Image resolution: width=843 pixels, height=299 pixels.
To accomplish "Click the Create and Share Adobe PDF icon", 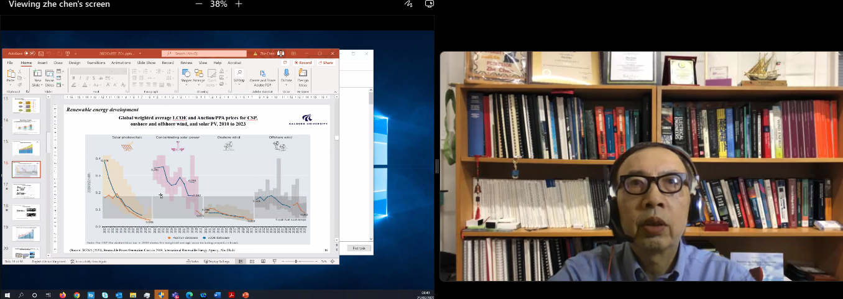I will tap(262, 74).
